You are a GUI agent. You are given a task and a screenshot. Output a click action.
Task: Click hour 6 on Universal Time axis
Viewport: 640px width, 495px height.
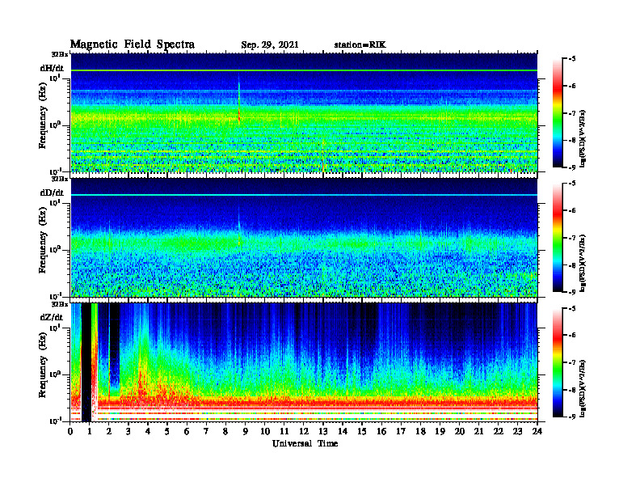pyautogui.click(x=187, y=432)
